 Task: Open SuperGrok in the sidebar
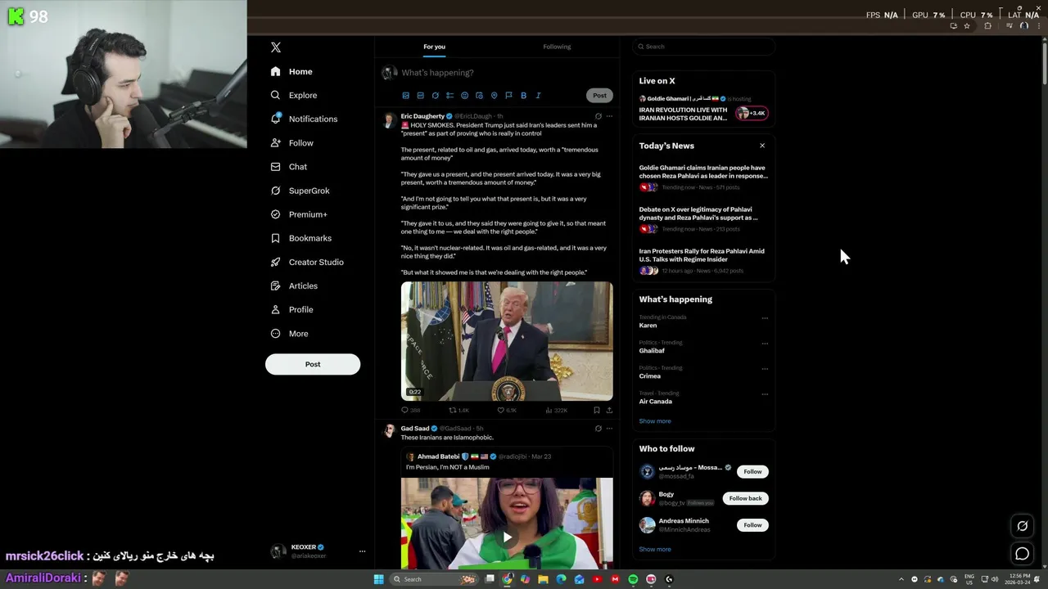point(300,191)
